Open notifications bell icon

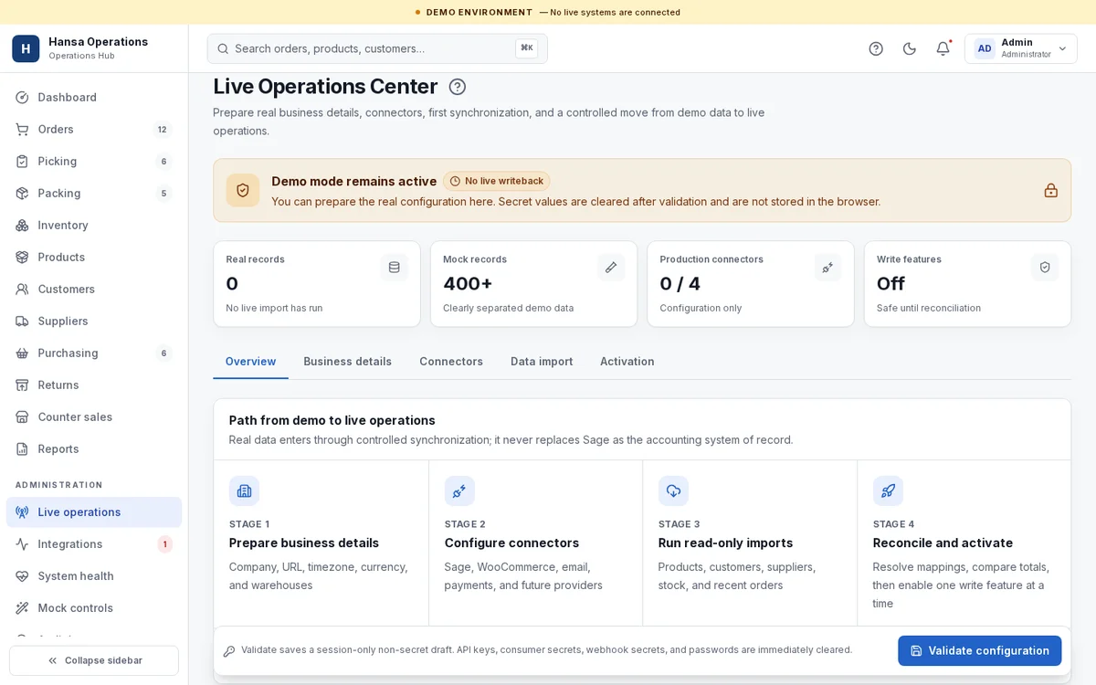click(943, 48)
